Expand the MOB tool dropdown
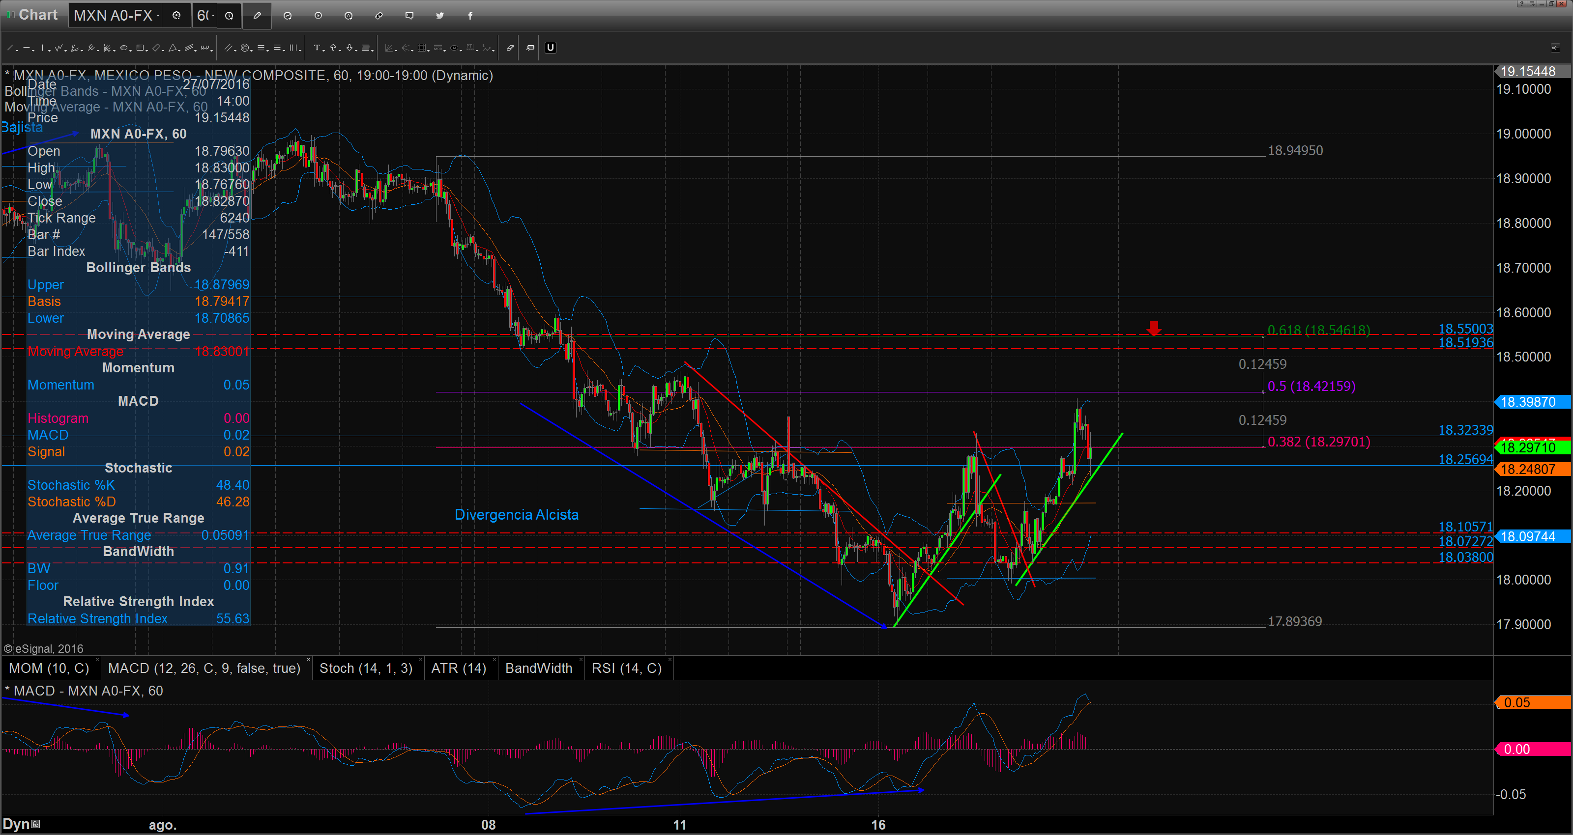The image size is (1573, 835). [x=445, y=50]
